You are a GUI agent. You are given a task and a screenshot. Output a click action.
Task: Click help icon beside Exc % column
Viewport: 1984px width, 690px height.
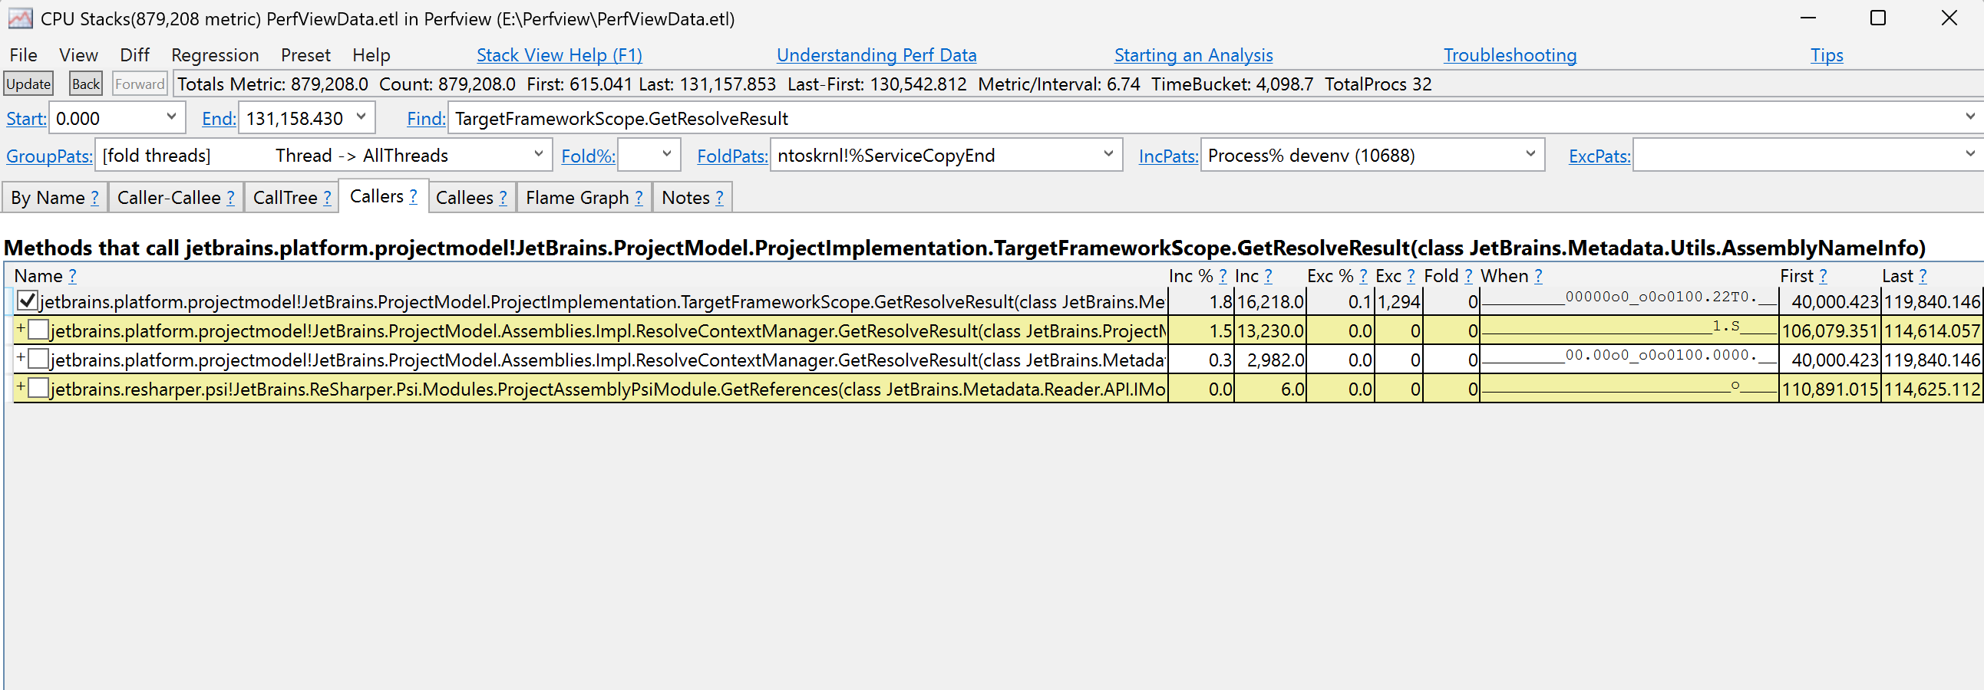[x=1363, y=276]
